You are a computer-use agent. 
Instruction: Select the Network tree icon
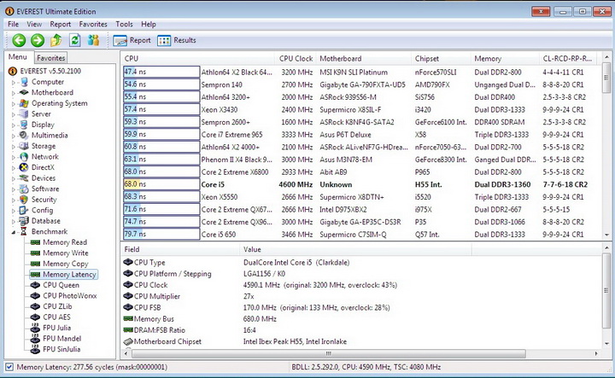coord(24,157)
